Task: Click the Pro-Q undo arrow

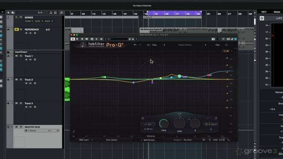Action: click(x=135, y=45)
